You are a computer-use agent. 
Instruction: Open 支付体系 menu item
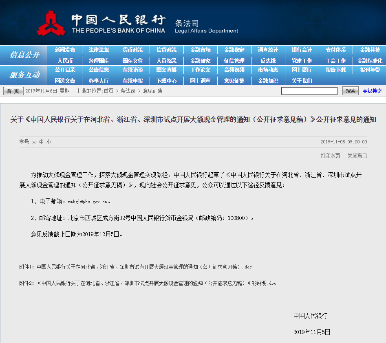(336, 50)
